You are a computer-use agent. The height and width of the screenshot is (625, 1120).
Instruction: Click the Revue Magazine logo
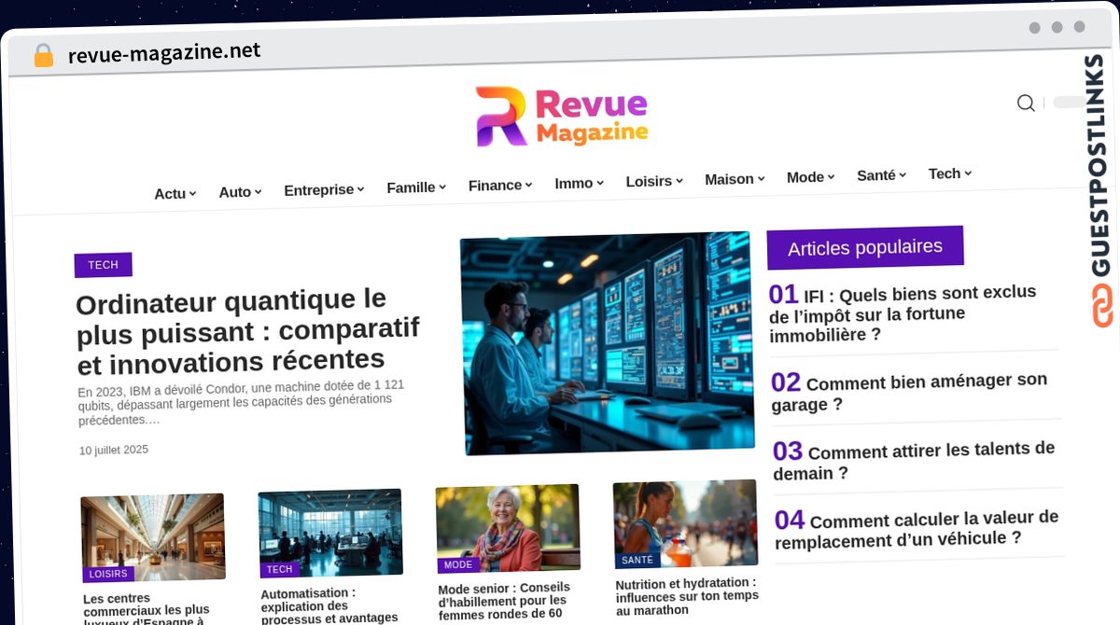pyautogui.click(x=562, y=117)
